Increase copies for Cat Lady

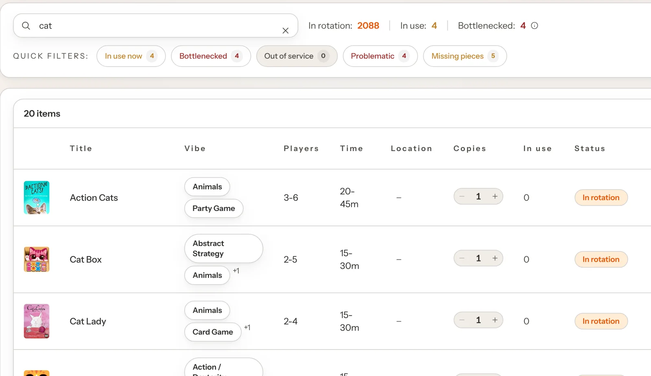point(495,320)
